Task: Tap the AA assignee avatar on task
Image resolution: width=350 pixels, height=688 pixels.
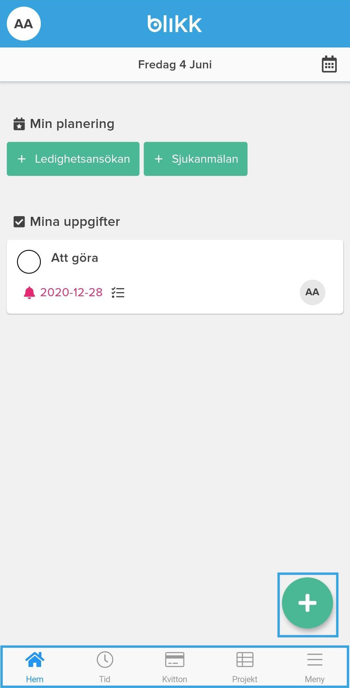Action: click(312, 292)
